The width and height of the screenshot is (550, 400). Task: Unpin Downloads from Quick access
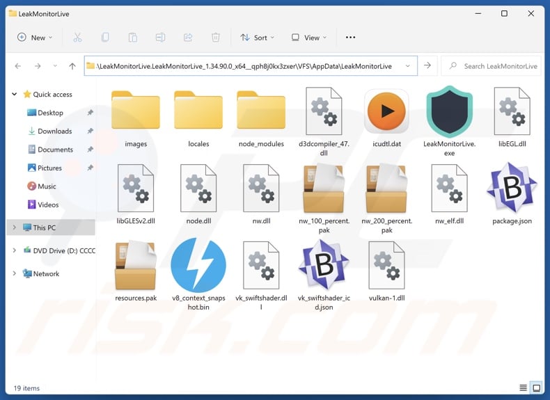[90, 131]
